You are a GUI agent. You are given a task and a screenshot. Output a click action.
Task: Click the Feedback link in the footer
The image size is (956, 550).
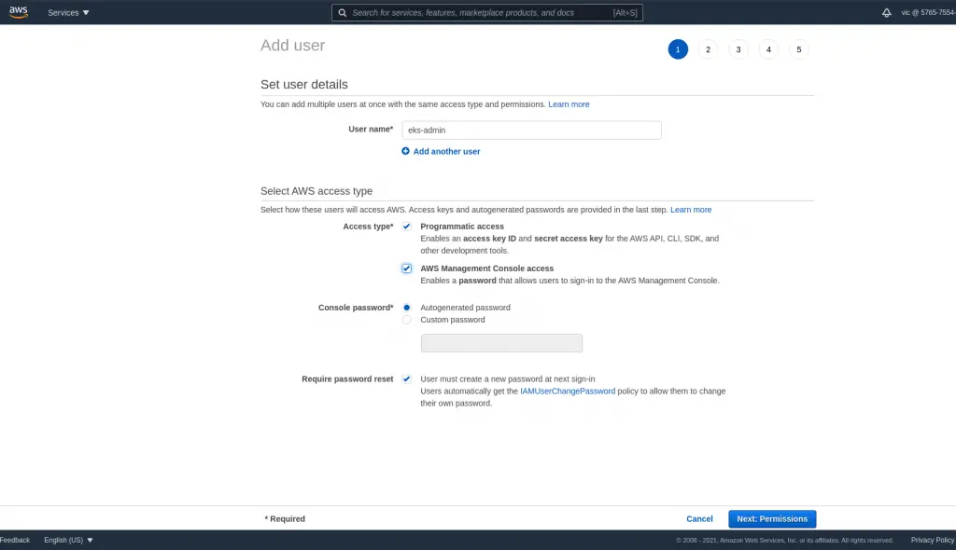tap(15, 540)
